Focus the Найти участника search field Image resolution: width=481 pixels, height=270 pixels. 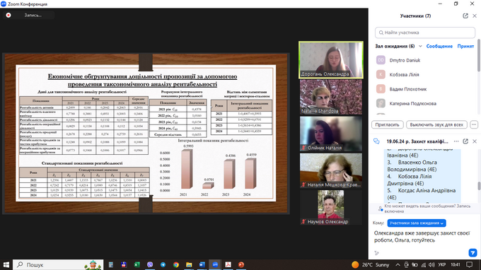(425, 33)
